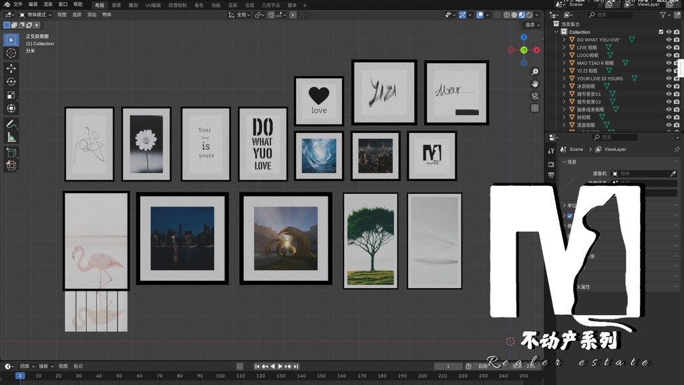Switch to the UV编辑 workspace tab
The height and width of the screenshot is (385, 684).
pos(153,5)
